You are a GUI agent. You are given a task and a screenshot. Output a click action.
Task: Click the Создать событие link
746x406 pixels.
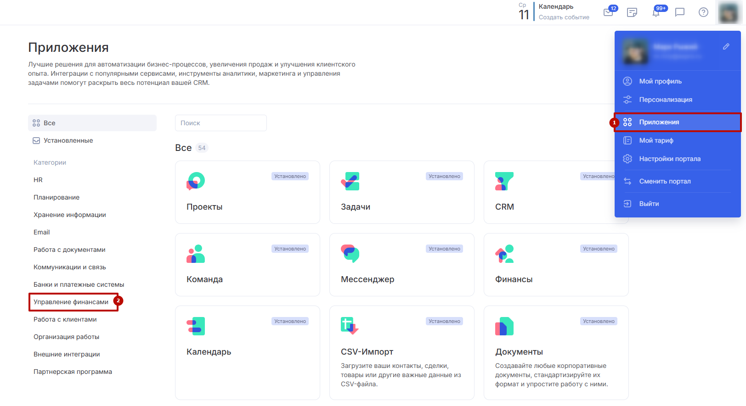click(x=564, y=17)
